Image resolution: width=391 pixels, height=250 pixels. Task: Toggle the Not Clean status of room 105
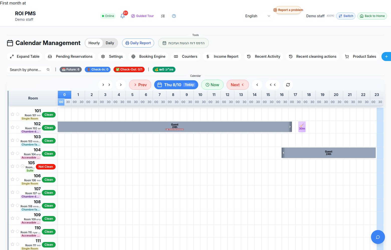pyautogui.click(x=46, y=167)
